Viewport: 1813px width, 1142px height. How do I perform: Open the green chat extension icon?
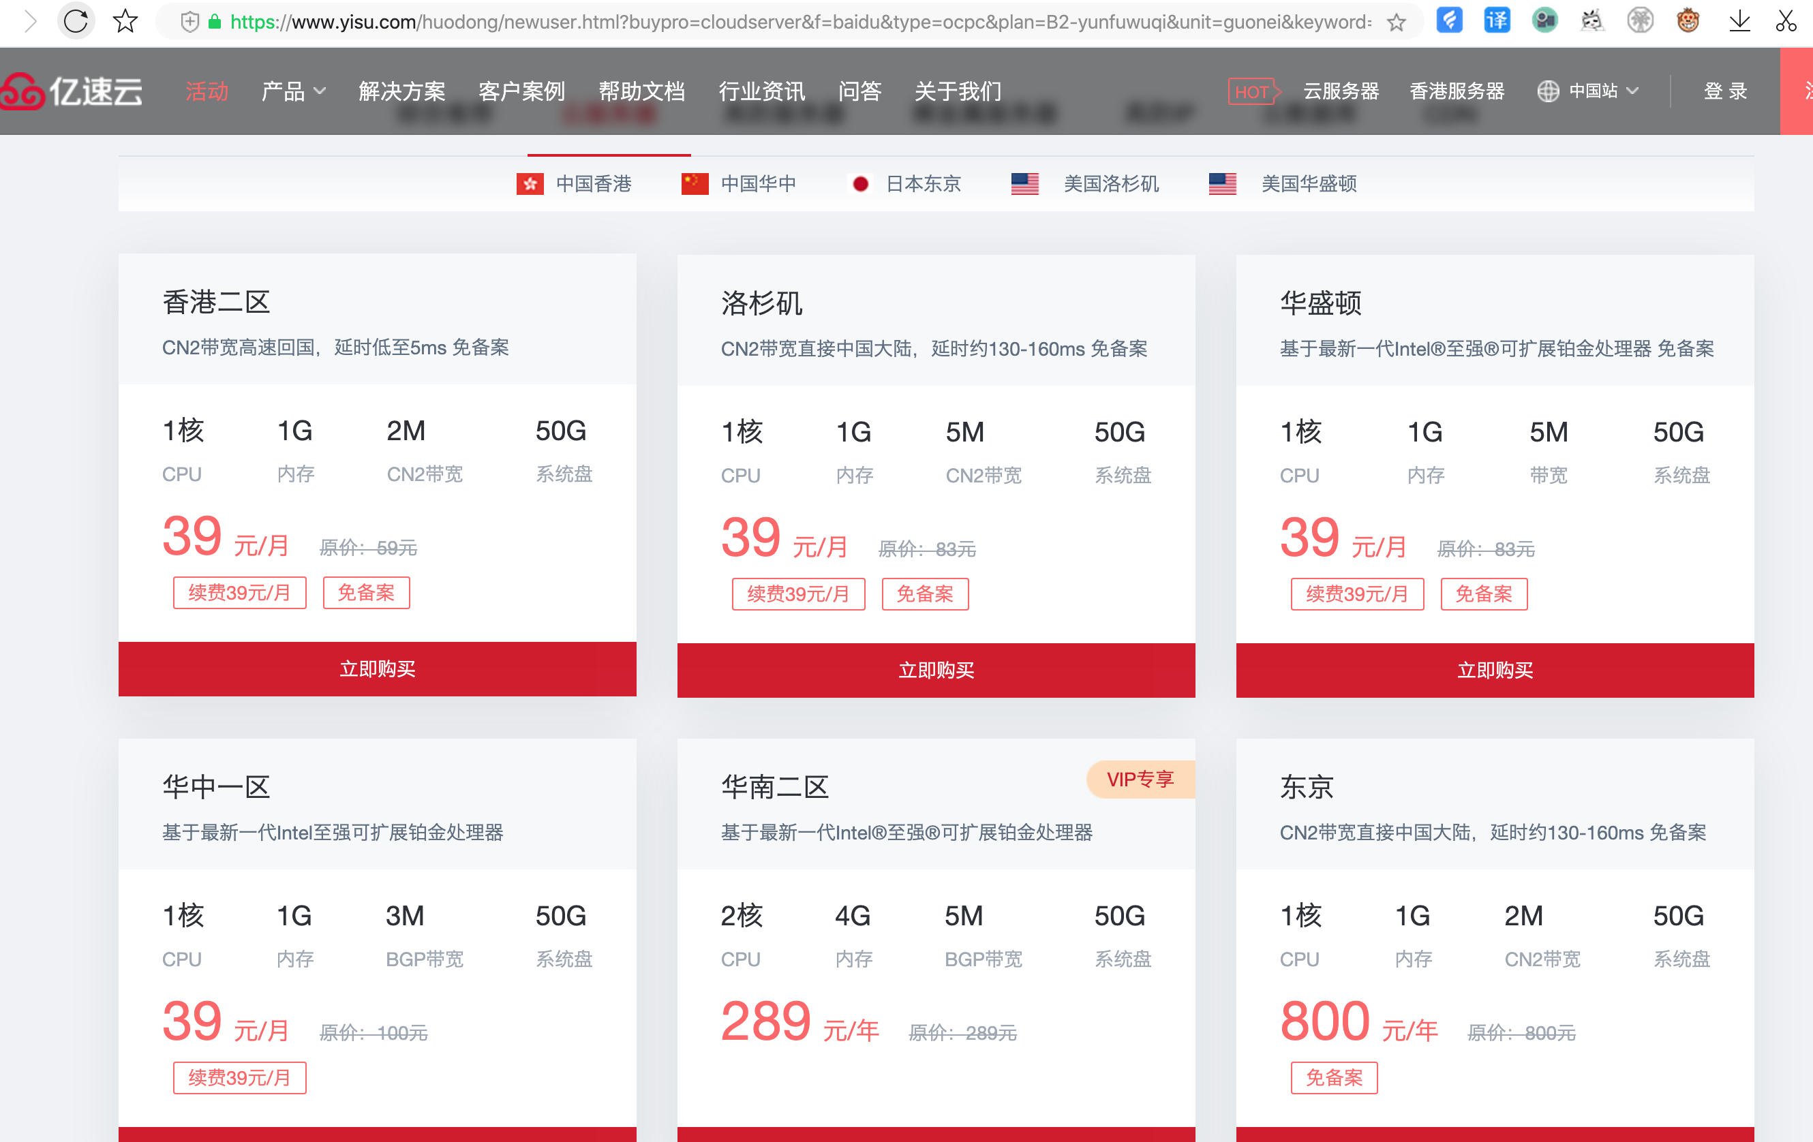[1545, 20]
